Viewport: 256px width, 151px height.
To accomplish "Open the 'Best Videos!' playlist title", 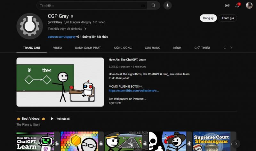I will 31,119.
